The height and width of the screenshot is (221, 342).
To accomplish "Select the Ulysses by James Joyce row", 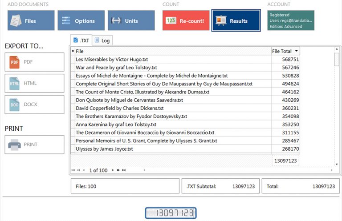I will pos(171,149).
